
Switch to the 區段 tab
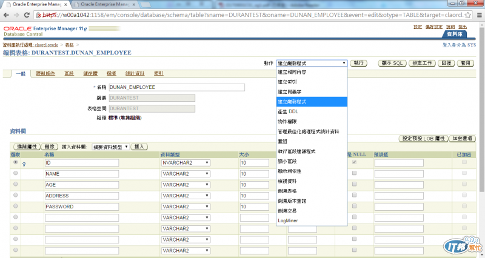pos(69,73)
